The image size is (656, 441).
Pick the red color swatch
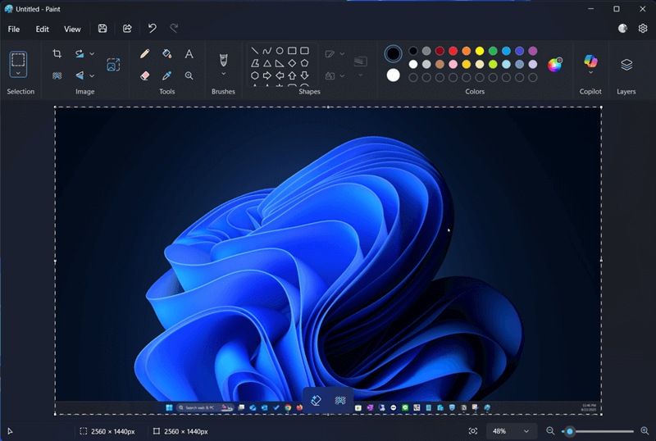pos(453,51)
